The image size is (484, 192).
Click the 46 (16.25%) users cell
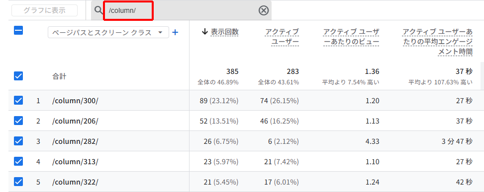(x=280, y=121)
